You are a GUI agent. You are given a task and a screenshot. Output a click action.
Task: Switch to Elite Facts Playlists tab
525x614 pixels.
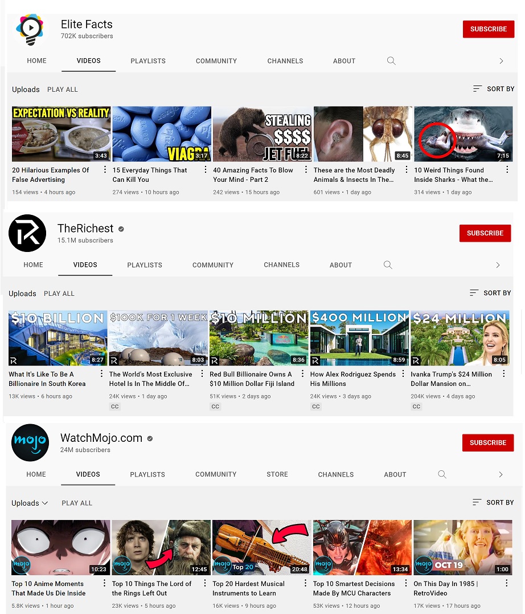pos(148,60)
